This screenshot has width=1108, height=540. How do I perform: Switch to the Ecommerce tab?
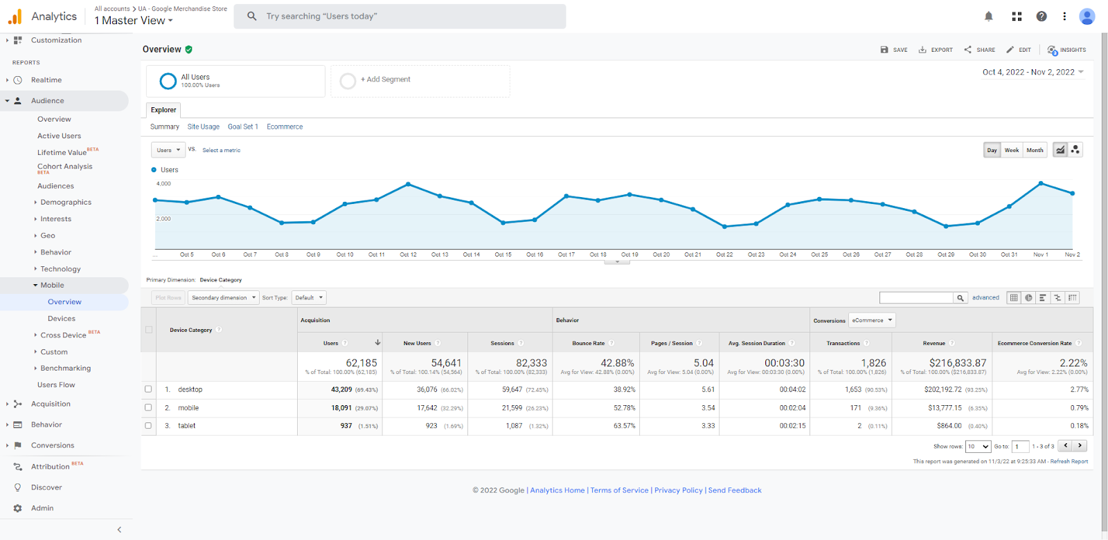coord(285,127)
